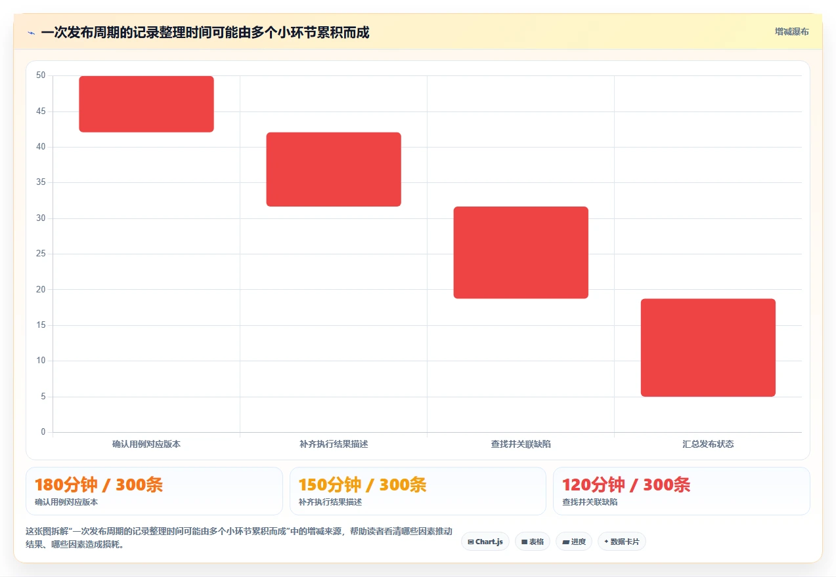Click the 表格 tag chip
This screenshot has width=836, height=577.
click(x=533, y=542)
